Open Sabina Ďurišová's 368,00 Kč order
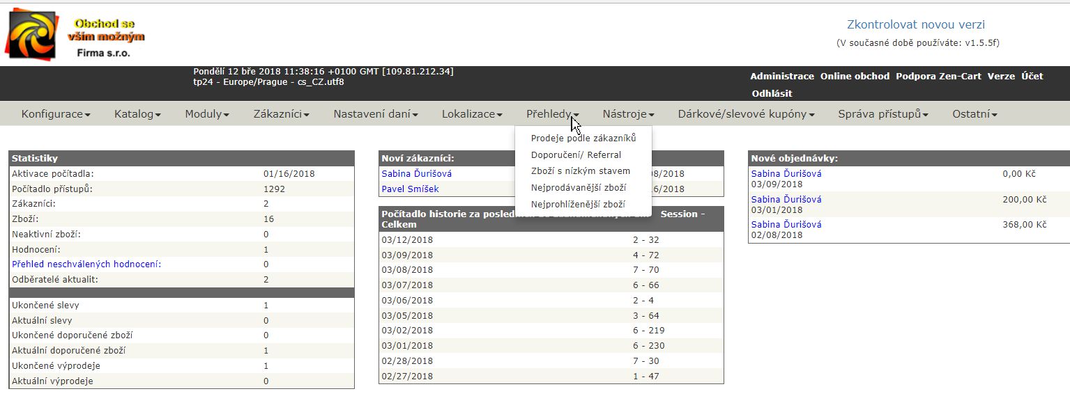 point(786,225)
